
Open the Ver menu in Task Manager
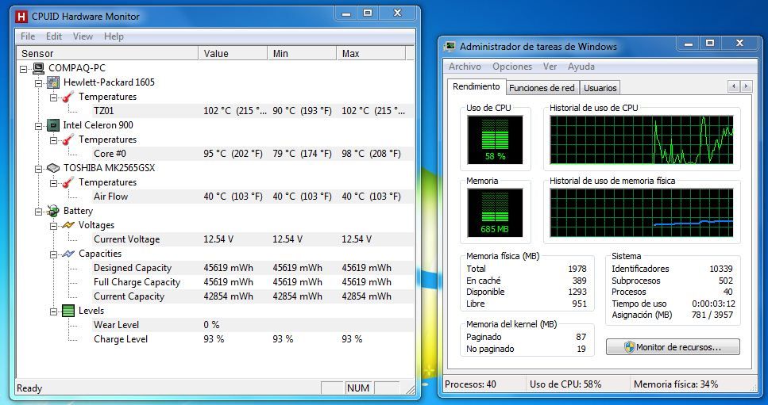(550, 67)
